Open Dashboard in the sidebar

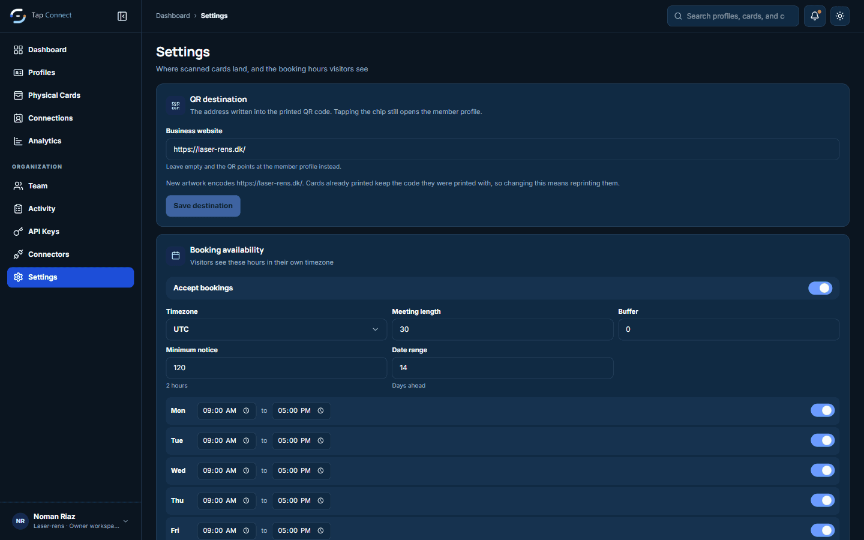71,50
